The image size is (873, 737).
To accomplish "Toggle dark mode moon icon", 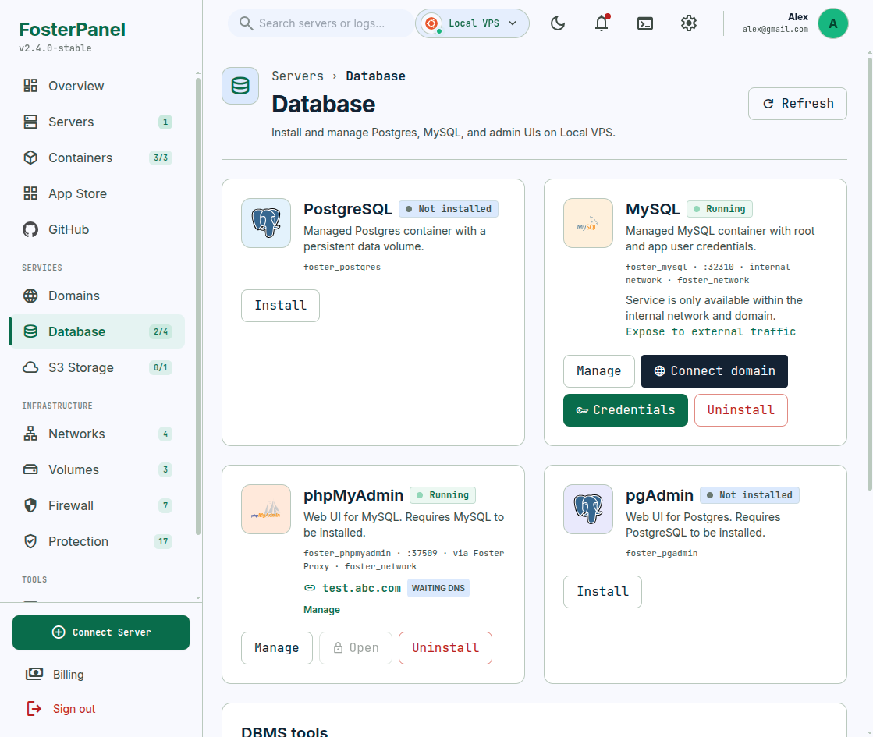I will click(557, 23).
